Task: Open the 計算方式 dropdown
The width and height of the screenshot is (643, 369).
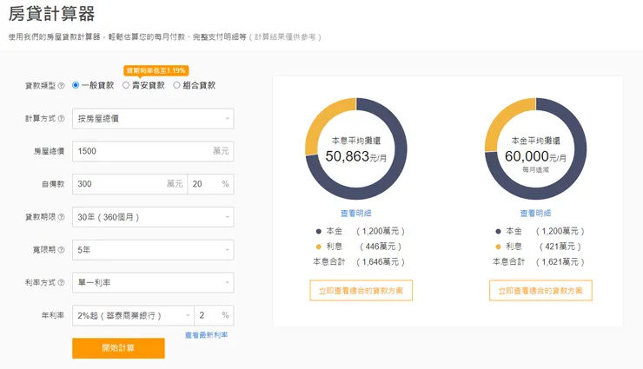Action: [x=153, y=118]
